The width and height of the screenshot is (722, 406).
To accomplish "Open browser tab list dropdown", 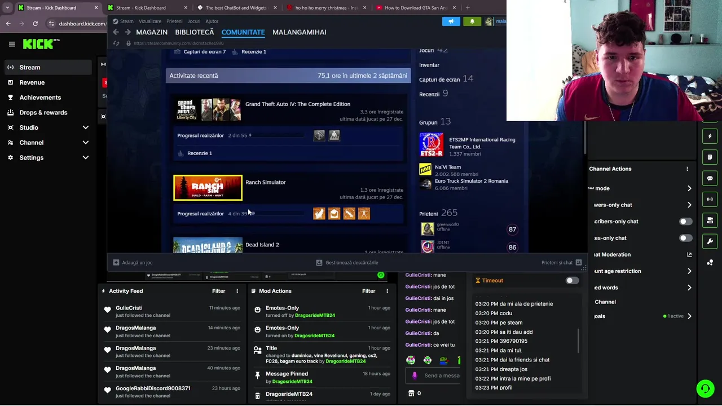I will (x=7, y=8).
